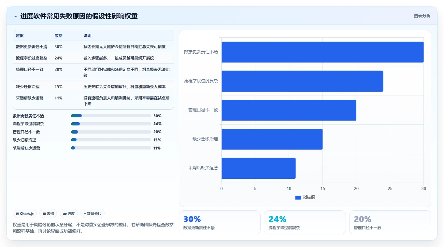Screen dimensions: 444x247
Task: Toggle the 指标值 legend item under the chart
Action: (x=305, y=197)
